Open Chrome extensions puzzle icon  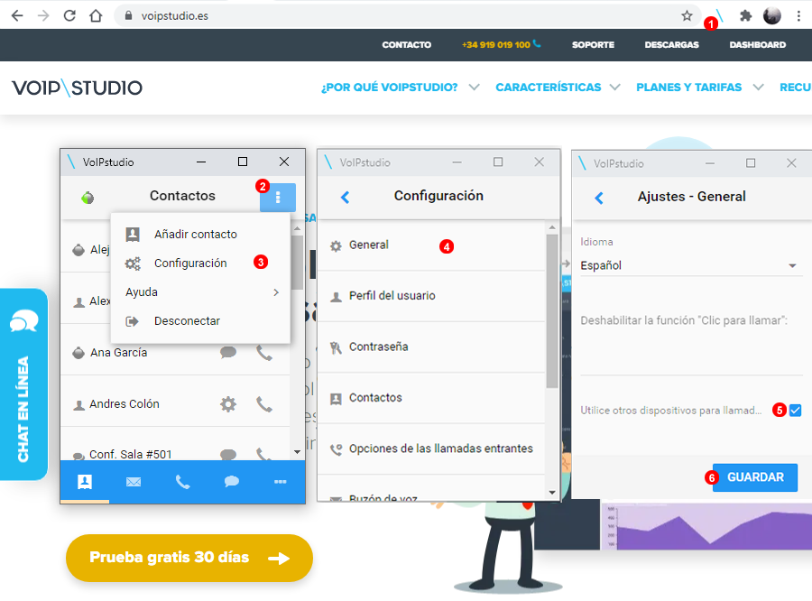point(745,16)
